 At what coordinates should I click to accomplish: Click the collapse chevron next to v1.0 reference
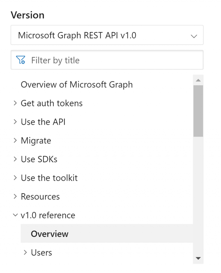(15, 215)
